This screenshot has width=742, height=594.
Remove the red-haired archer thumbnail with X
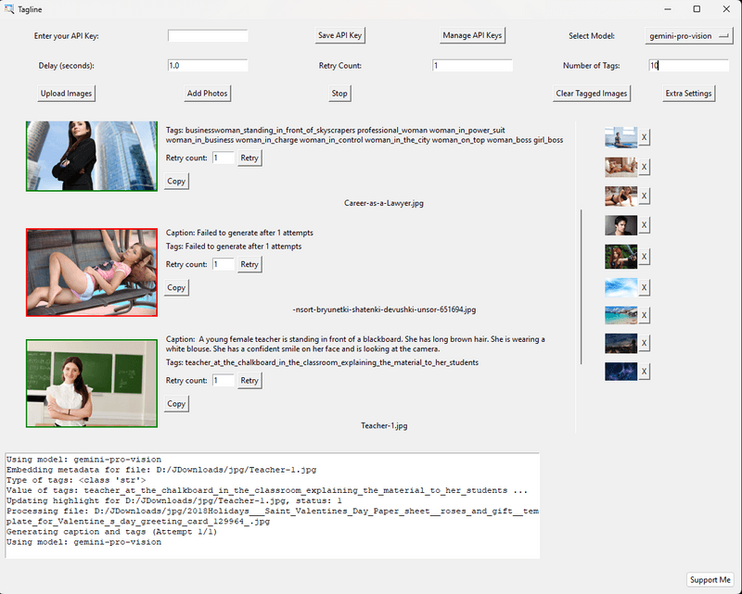pyautogui.click(x=644, y=257)
